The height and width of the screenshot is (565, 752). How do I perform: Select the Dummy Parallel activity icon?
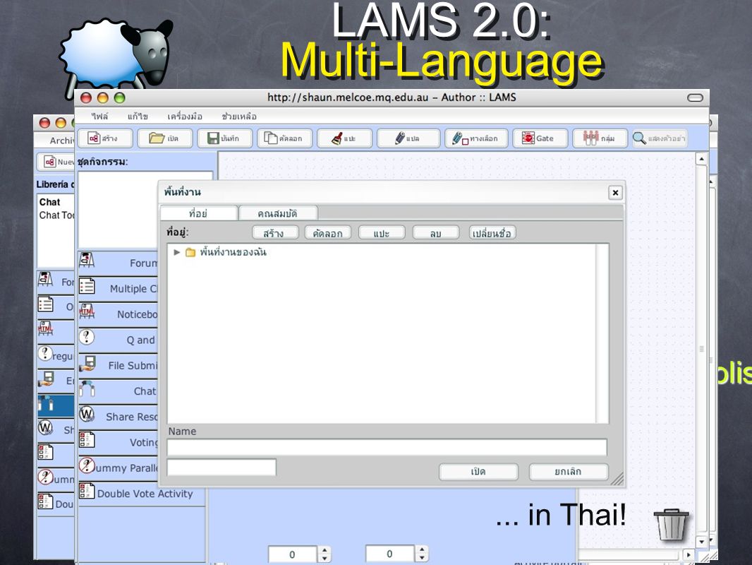[x=87, y=465]
